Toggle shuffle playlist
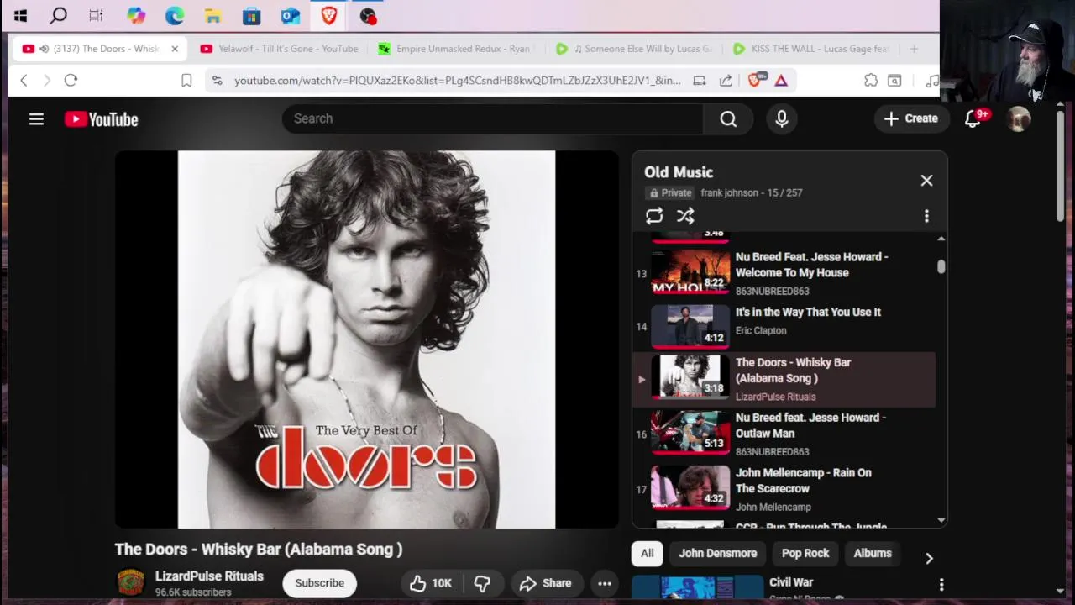1075x605 pixels. point(685,216)
